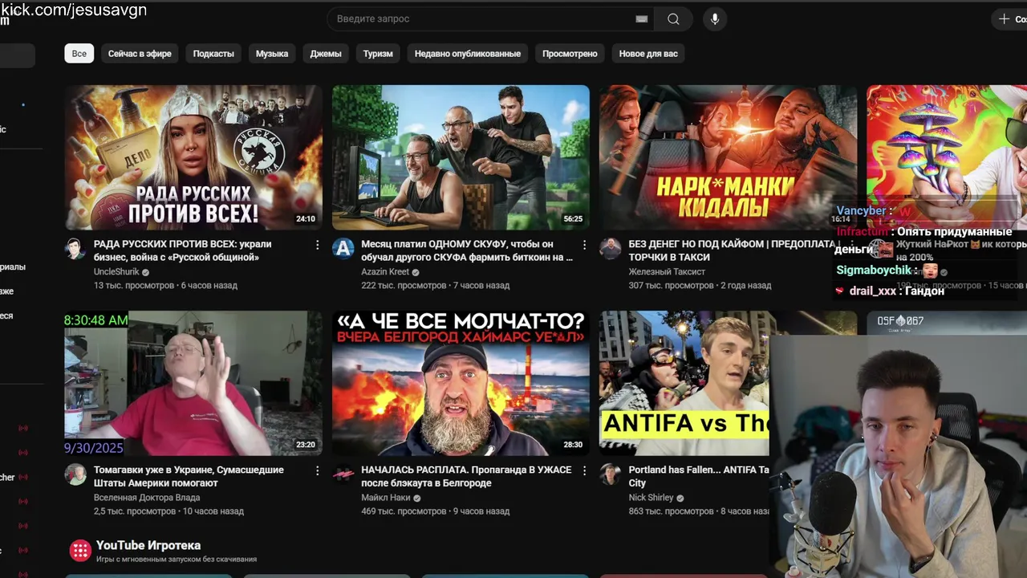Click the Azazin Kreet channel name
The height and width of the screenshot is (578, 1027).
click(385, 272)
